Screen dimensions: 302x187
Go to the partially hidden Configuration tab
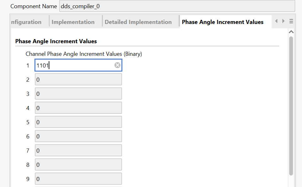pos(26,22)
